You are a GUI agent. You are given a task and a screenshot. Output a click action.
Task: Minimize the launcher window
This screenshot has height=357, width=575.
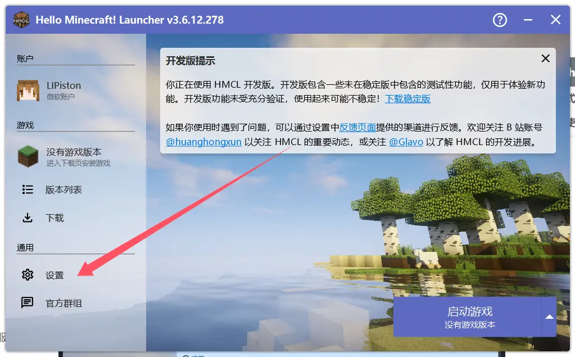(x=528, y=20)
